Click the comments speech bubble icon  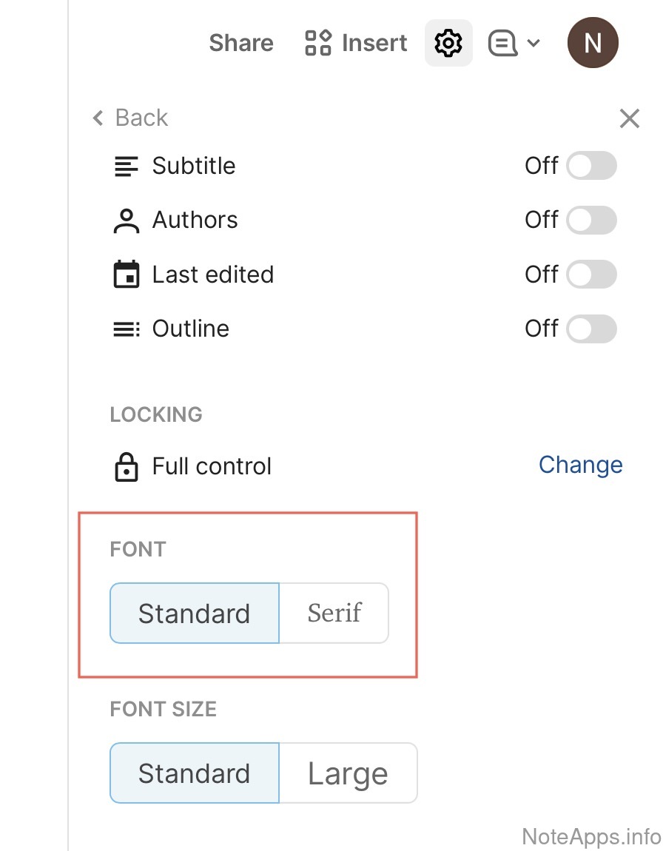(502, 43)
